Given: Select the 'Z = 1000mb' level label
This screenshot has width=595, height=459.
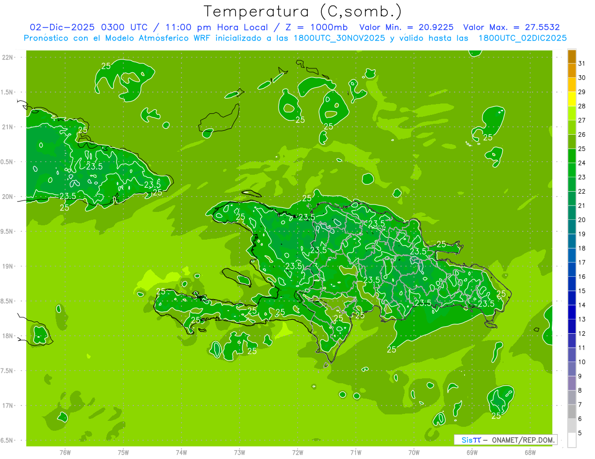Looking at the screenshot, I should [x=317, y=27].
